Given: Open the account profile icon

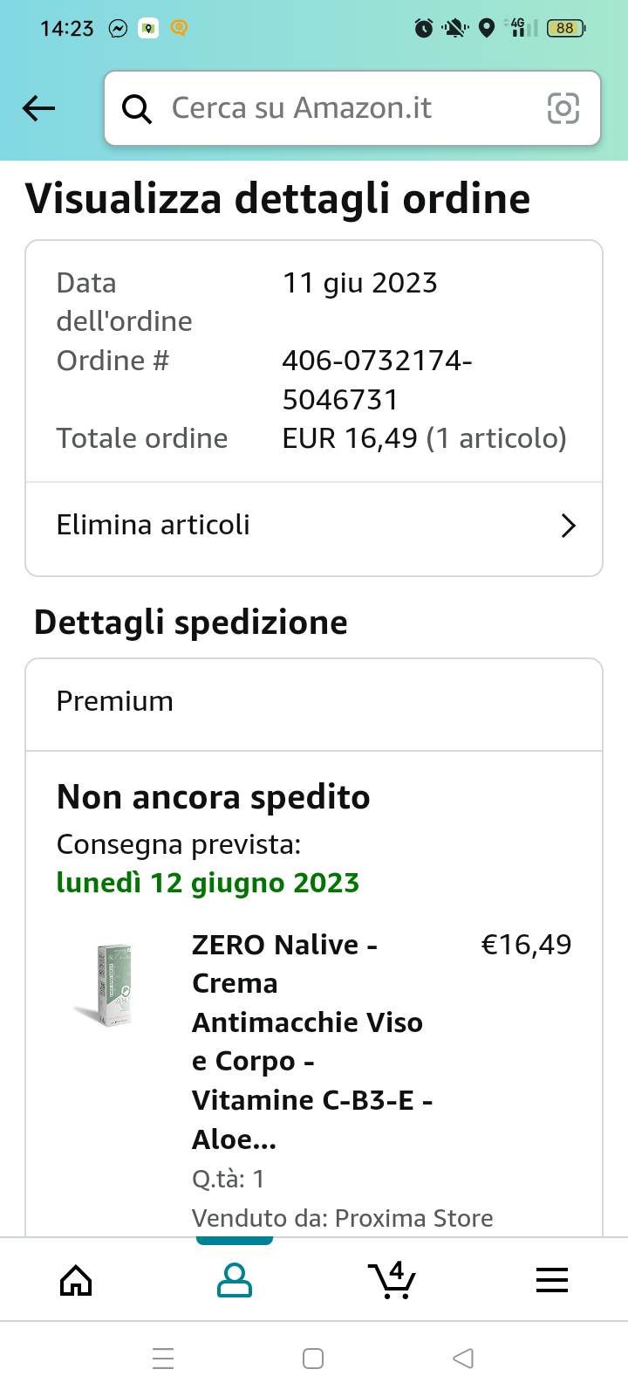Looking at the screenshot, I should point(235,1280).
